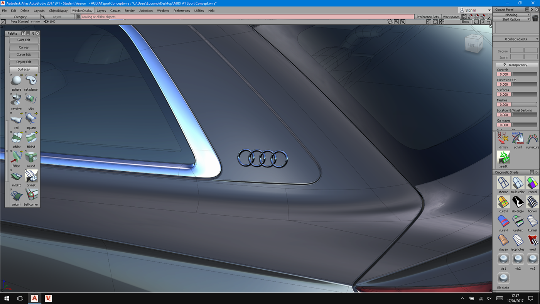The height and width of the screenshot is (304, 540).
Task: Open the File menu
Action: click(x=4, y=11)
